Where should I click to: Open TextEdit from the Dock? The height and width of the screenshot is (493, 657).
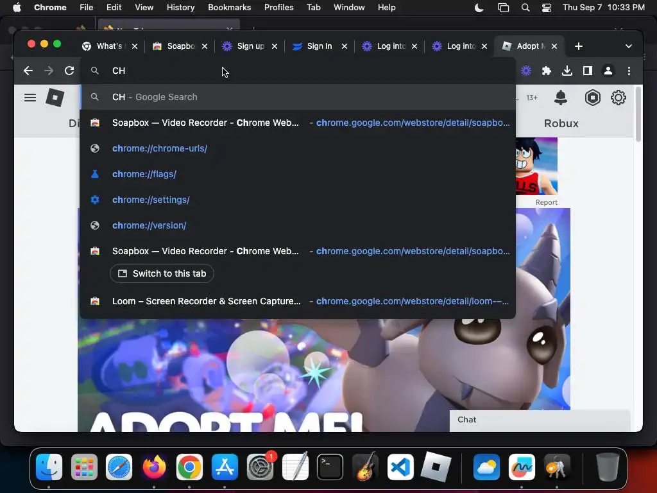(x=295, y=467)
